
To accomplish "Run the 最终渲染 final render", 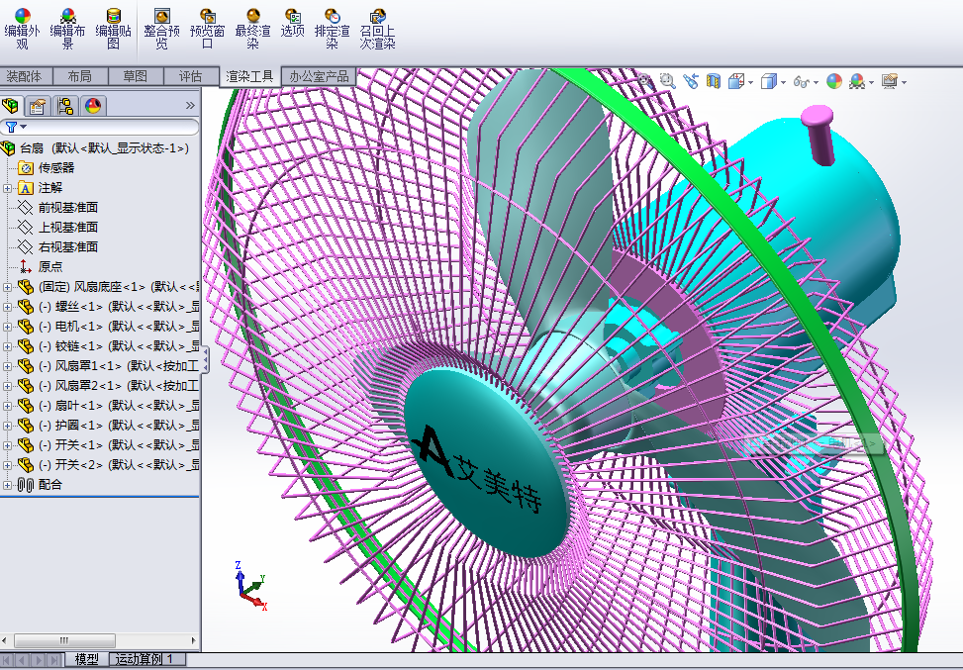I will [253, 29].
